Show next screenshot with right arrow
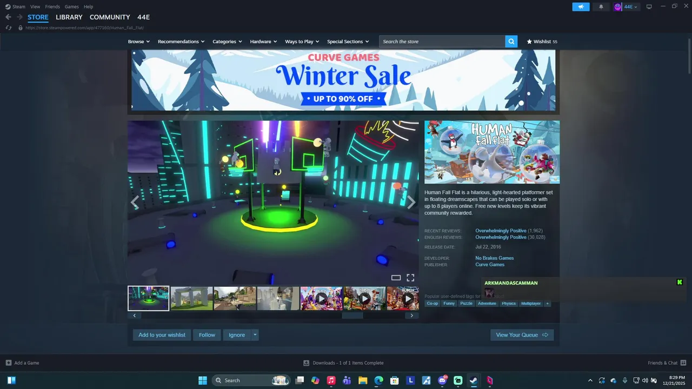 click(411, 203)
